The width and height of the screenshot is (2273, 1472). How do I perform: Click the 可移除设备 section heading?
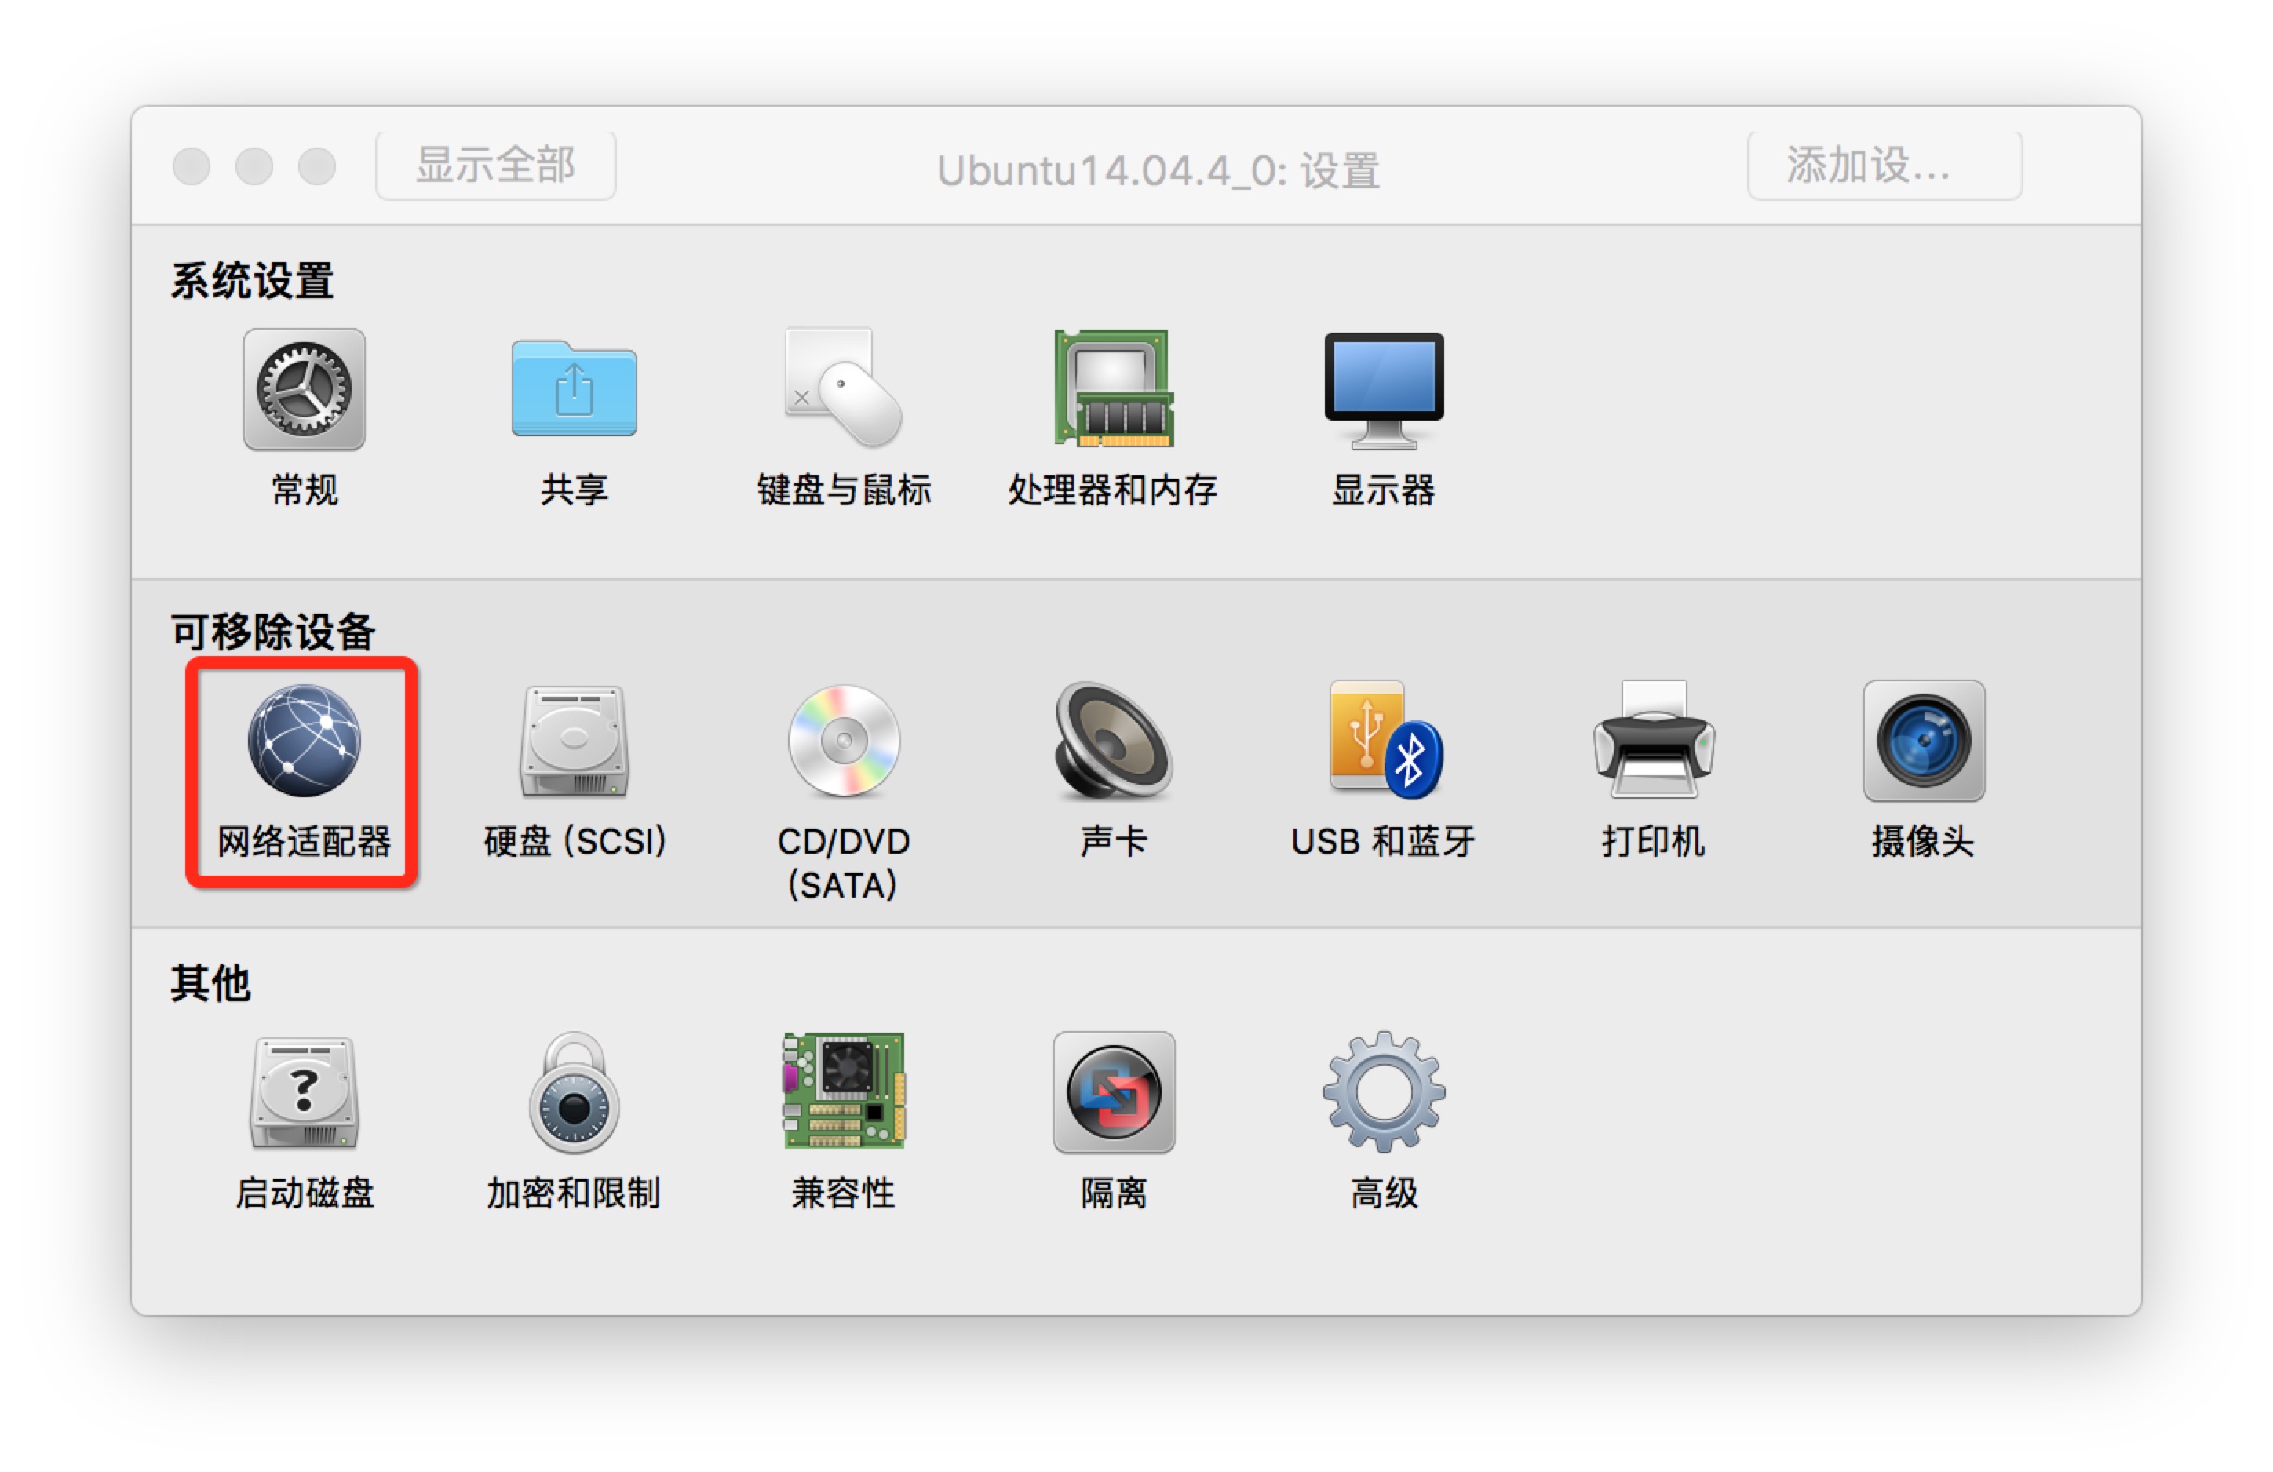(273, 631)
